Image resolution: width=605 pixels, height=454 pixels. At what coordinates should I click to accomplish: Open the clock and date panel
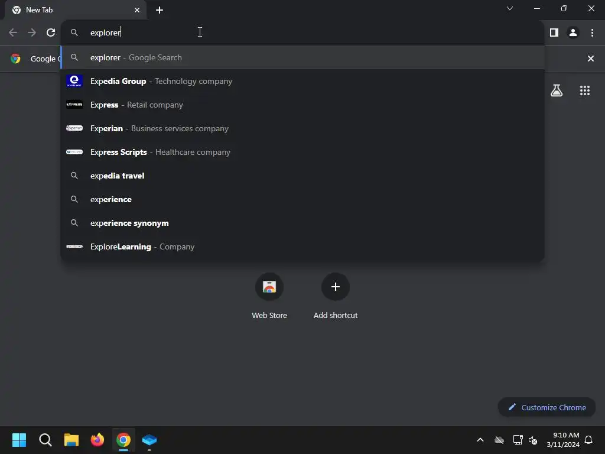[x=563, y=440]
